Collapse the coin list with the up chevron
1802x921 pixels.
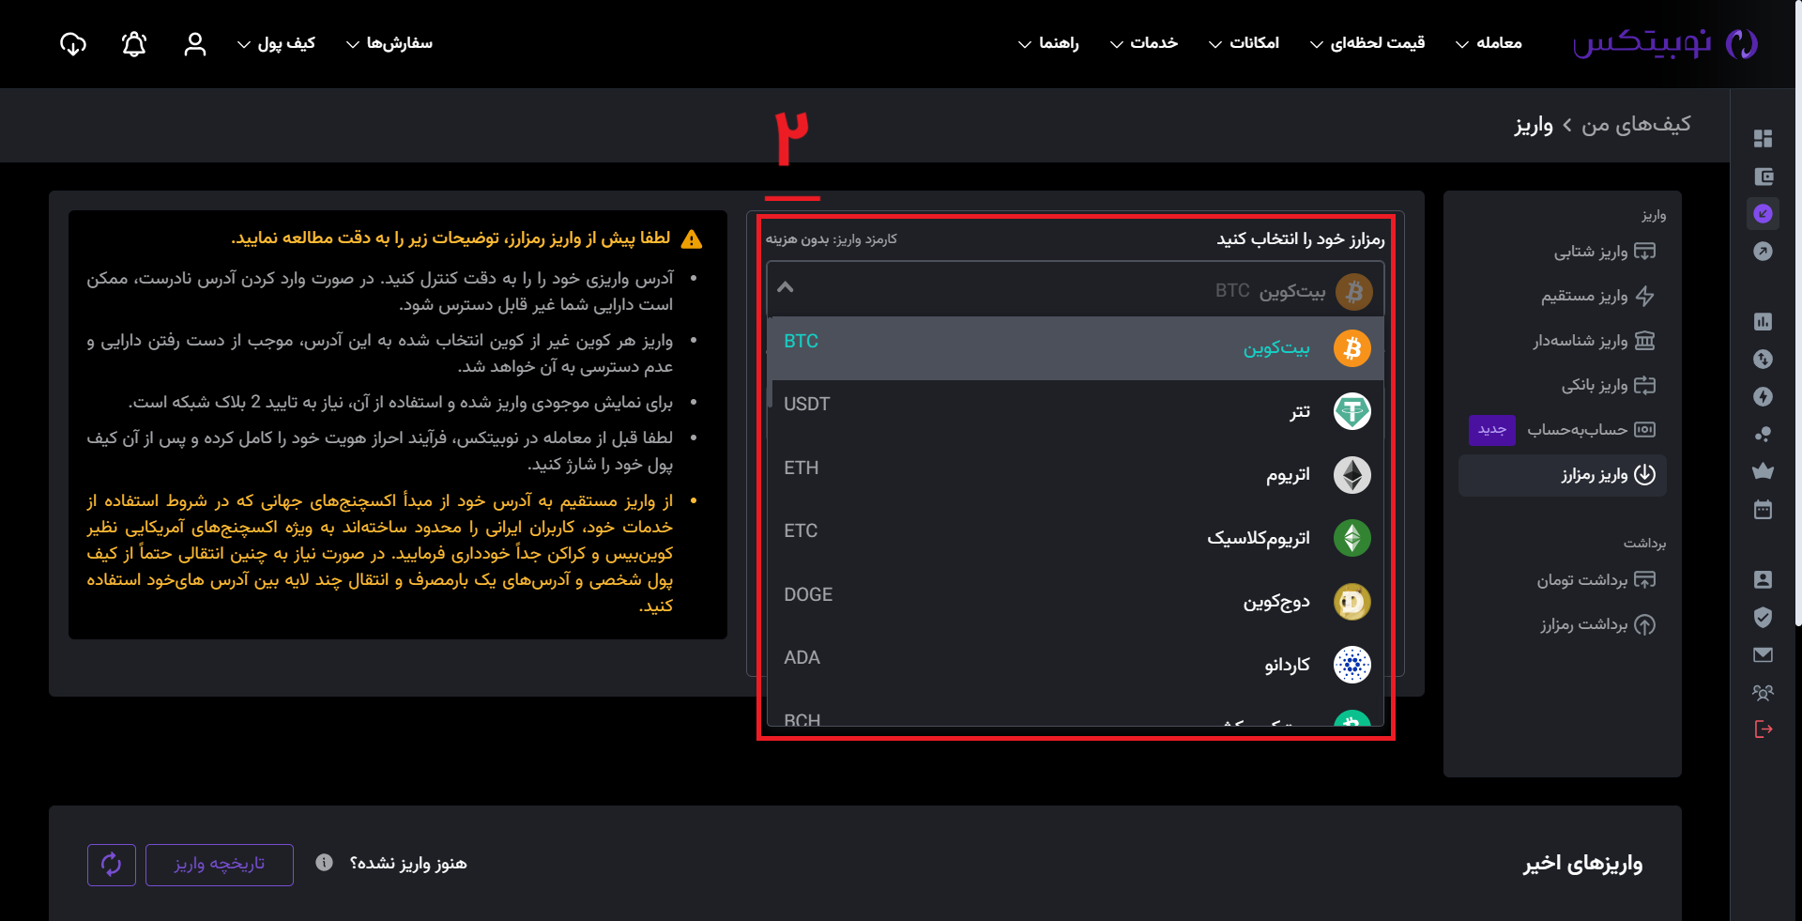click(x=786, y=287)
